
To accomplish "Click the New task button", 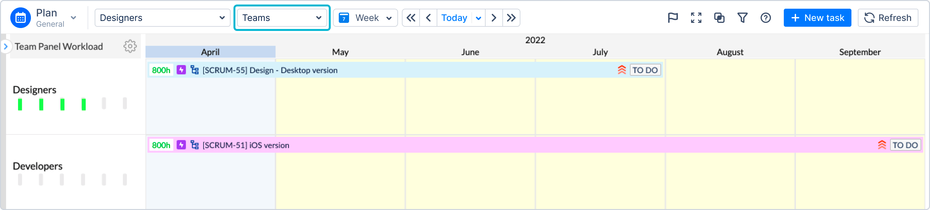I will pos(817,18).
